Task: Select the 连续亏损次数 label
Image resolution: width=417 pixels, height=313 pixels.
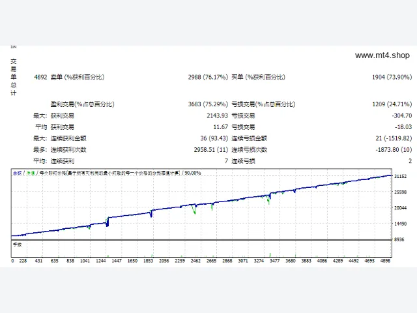Action: tap(249, 149)
